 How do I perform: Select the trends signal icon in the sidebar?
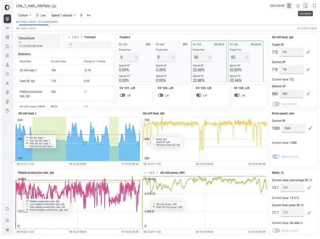pos(7,28)
